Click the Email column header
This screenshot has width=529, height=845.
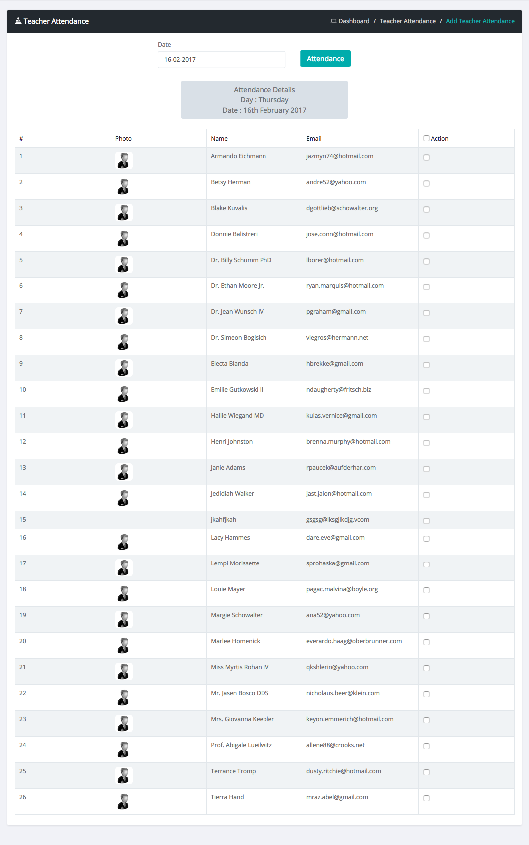point(314,139)
